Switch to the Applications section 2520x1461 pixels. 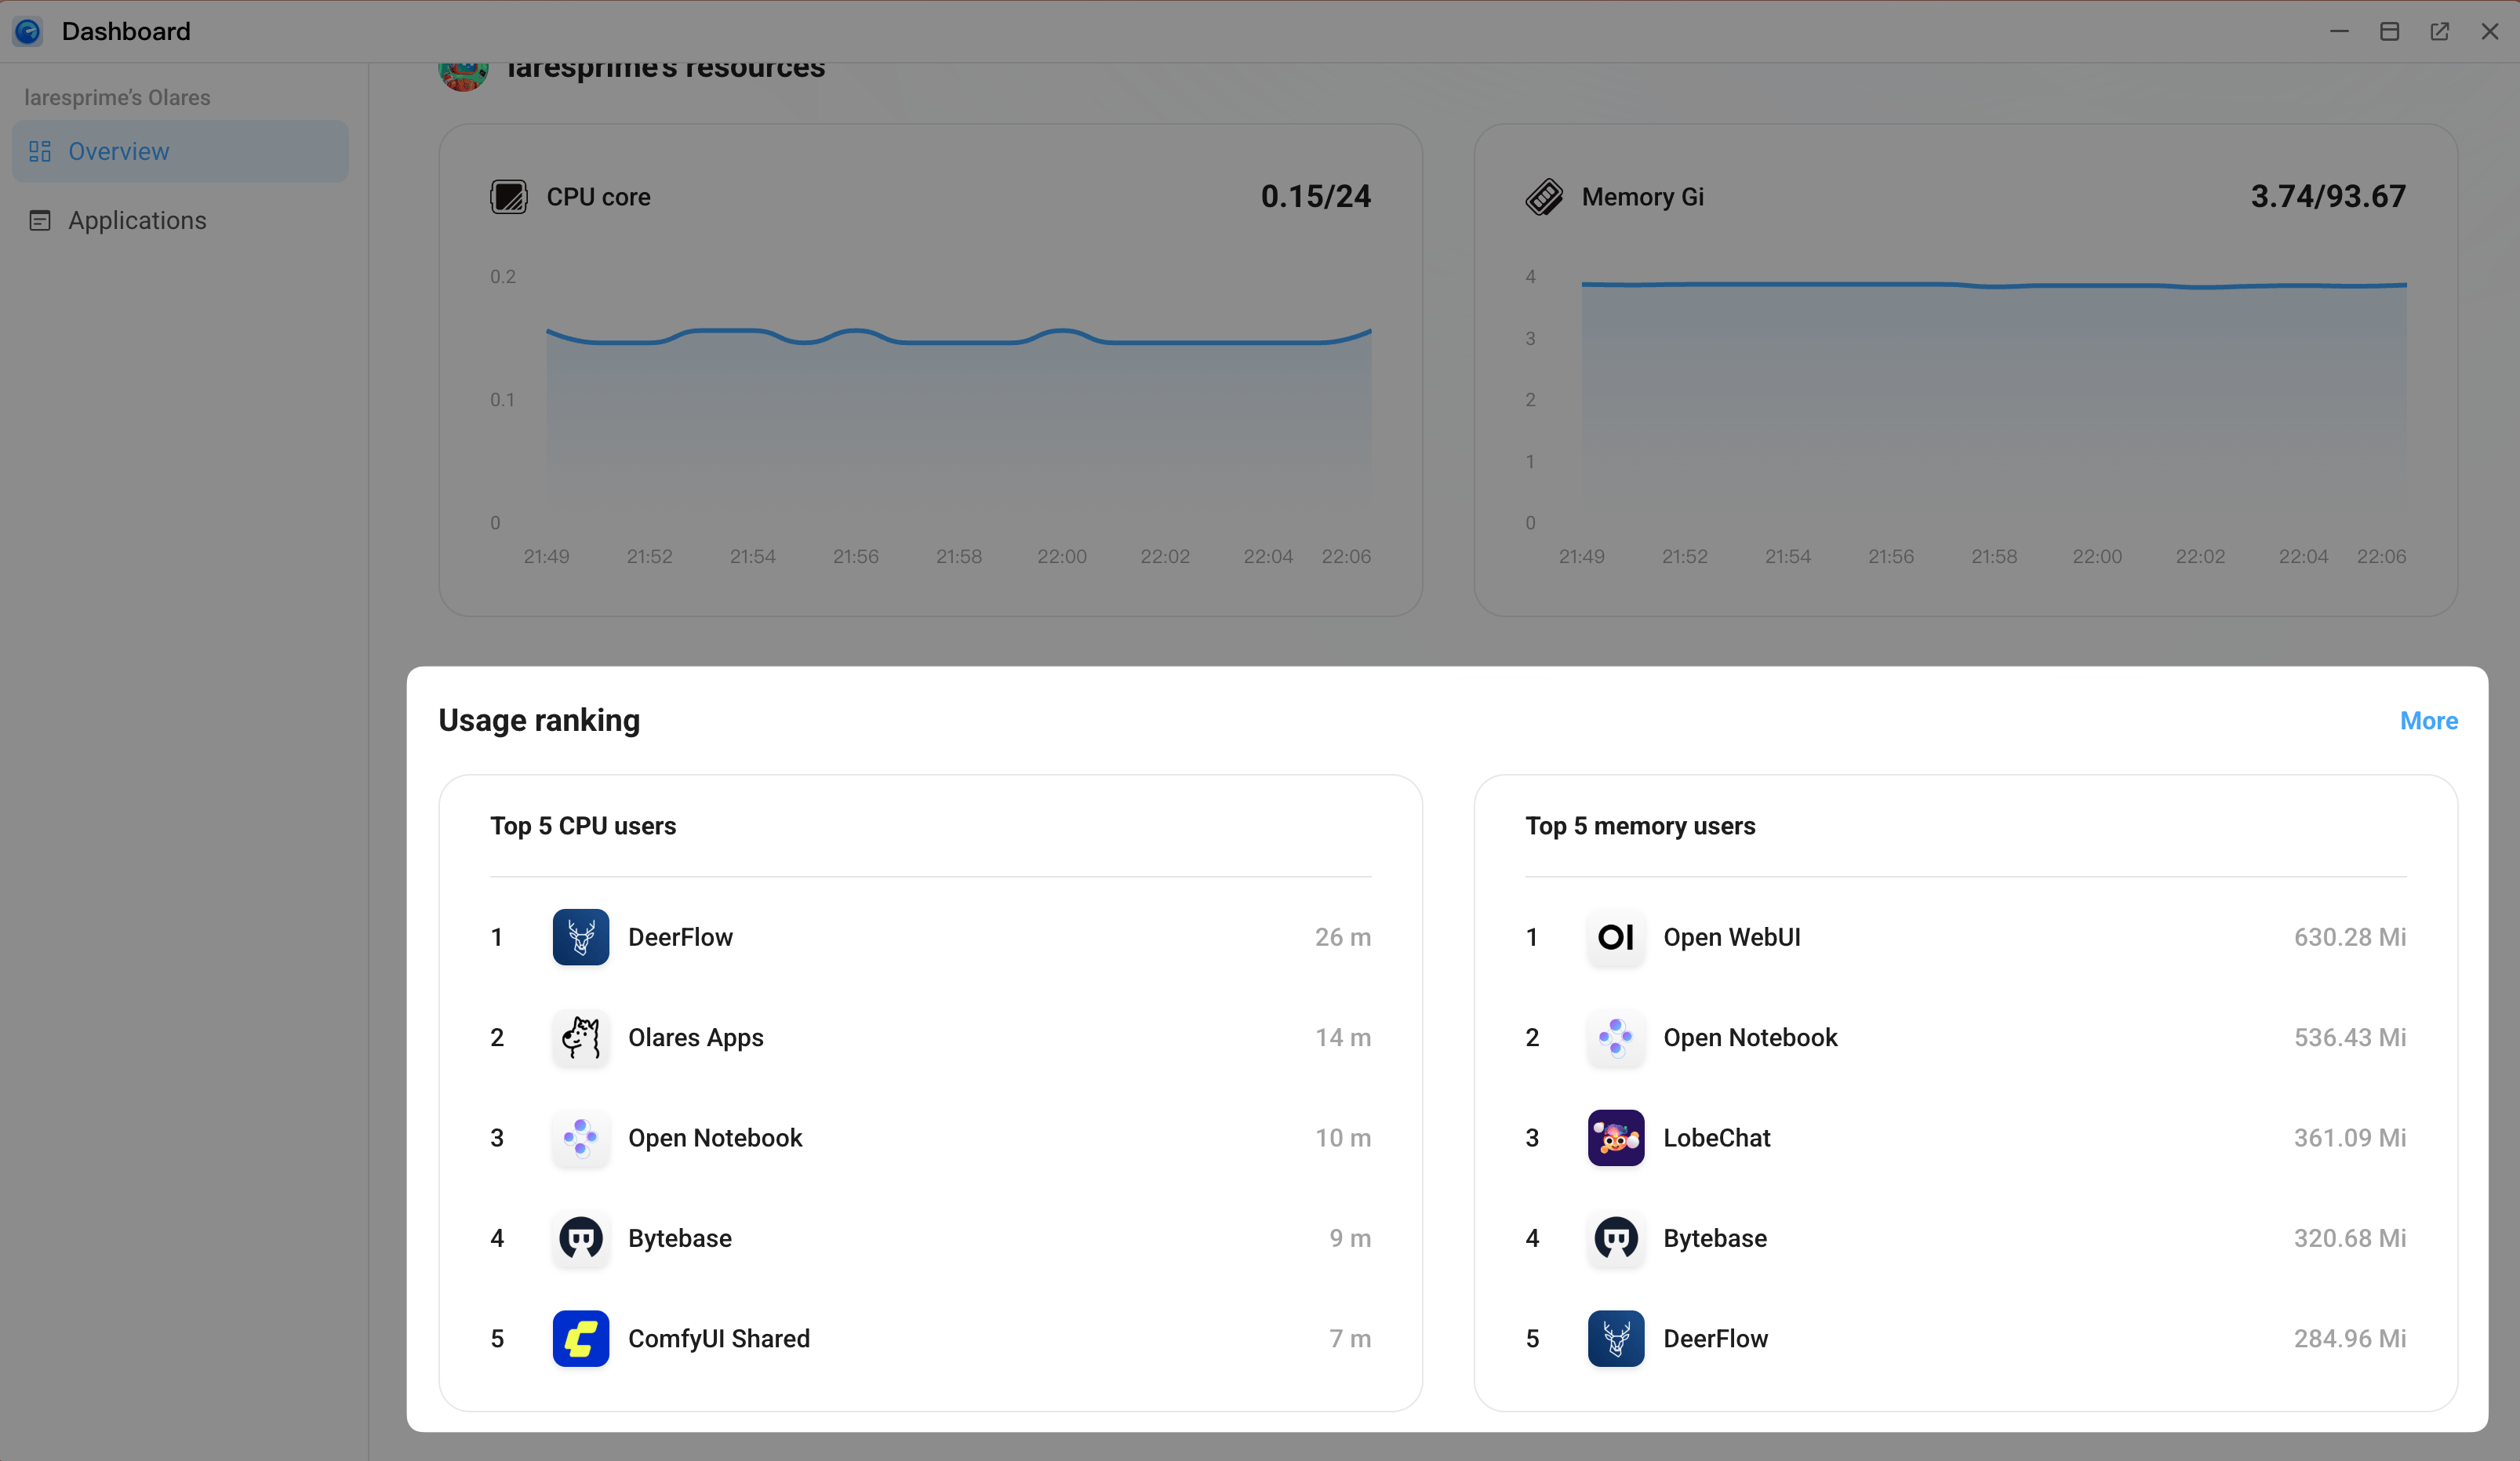tap(138, 220)
